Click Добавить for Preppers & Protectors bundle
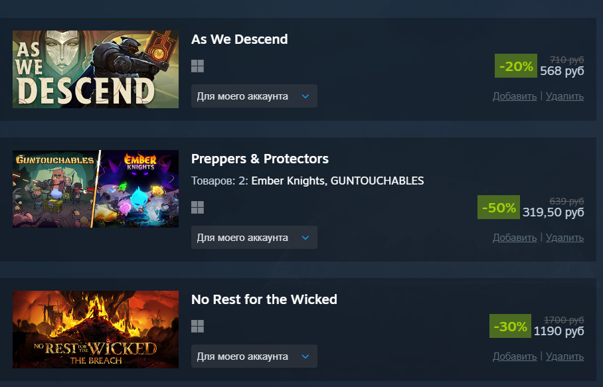The width and height of the screenshot is (603, 387). (515, 238)
